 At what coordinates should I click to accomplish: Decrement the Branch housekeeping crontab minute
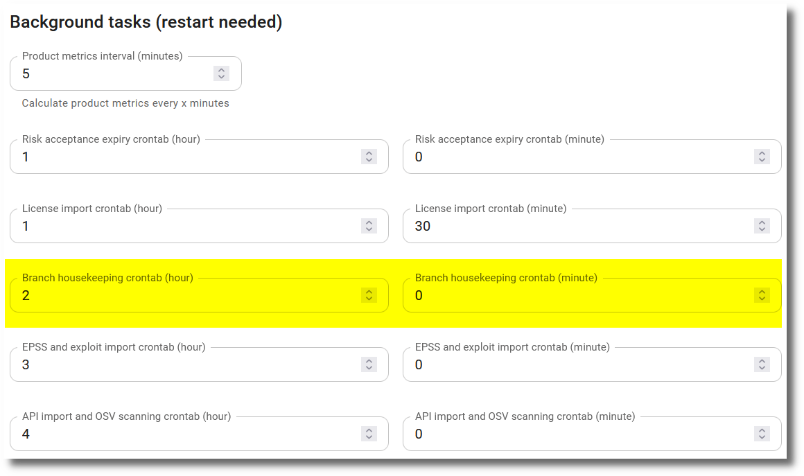point(761,299)
